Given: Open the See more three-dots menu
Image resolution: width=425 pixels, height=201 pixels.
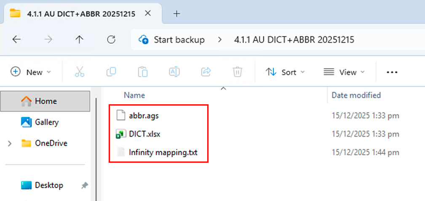Looking at the screenshot, I should coord(392,72).
